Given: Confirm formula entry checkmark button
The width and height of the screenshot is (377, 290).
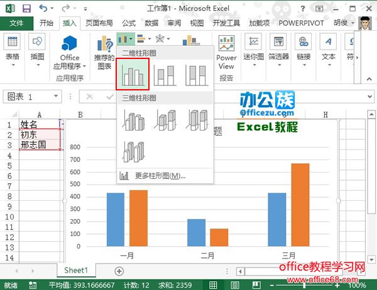Looking at the screenshot, I should [110, 97].
